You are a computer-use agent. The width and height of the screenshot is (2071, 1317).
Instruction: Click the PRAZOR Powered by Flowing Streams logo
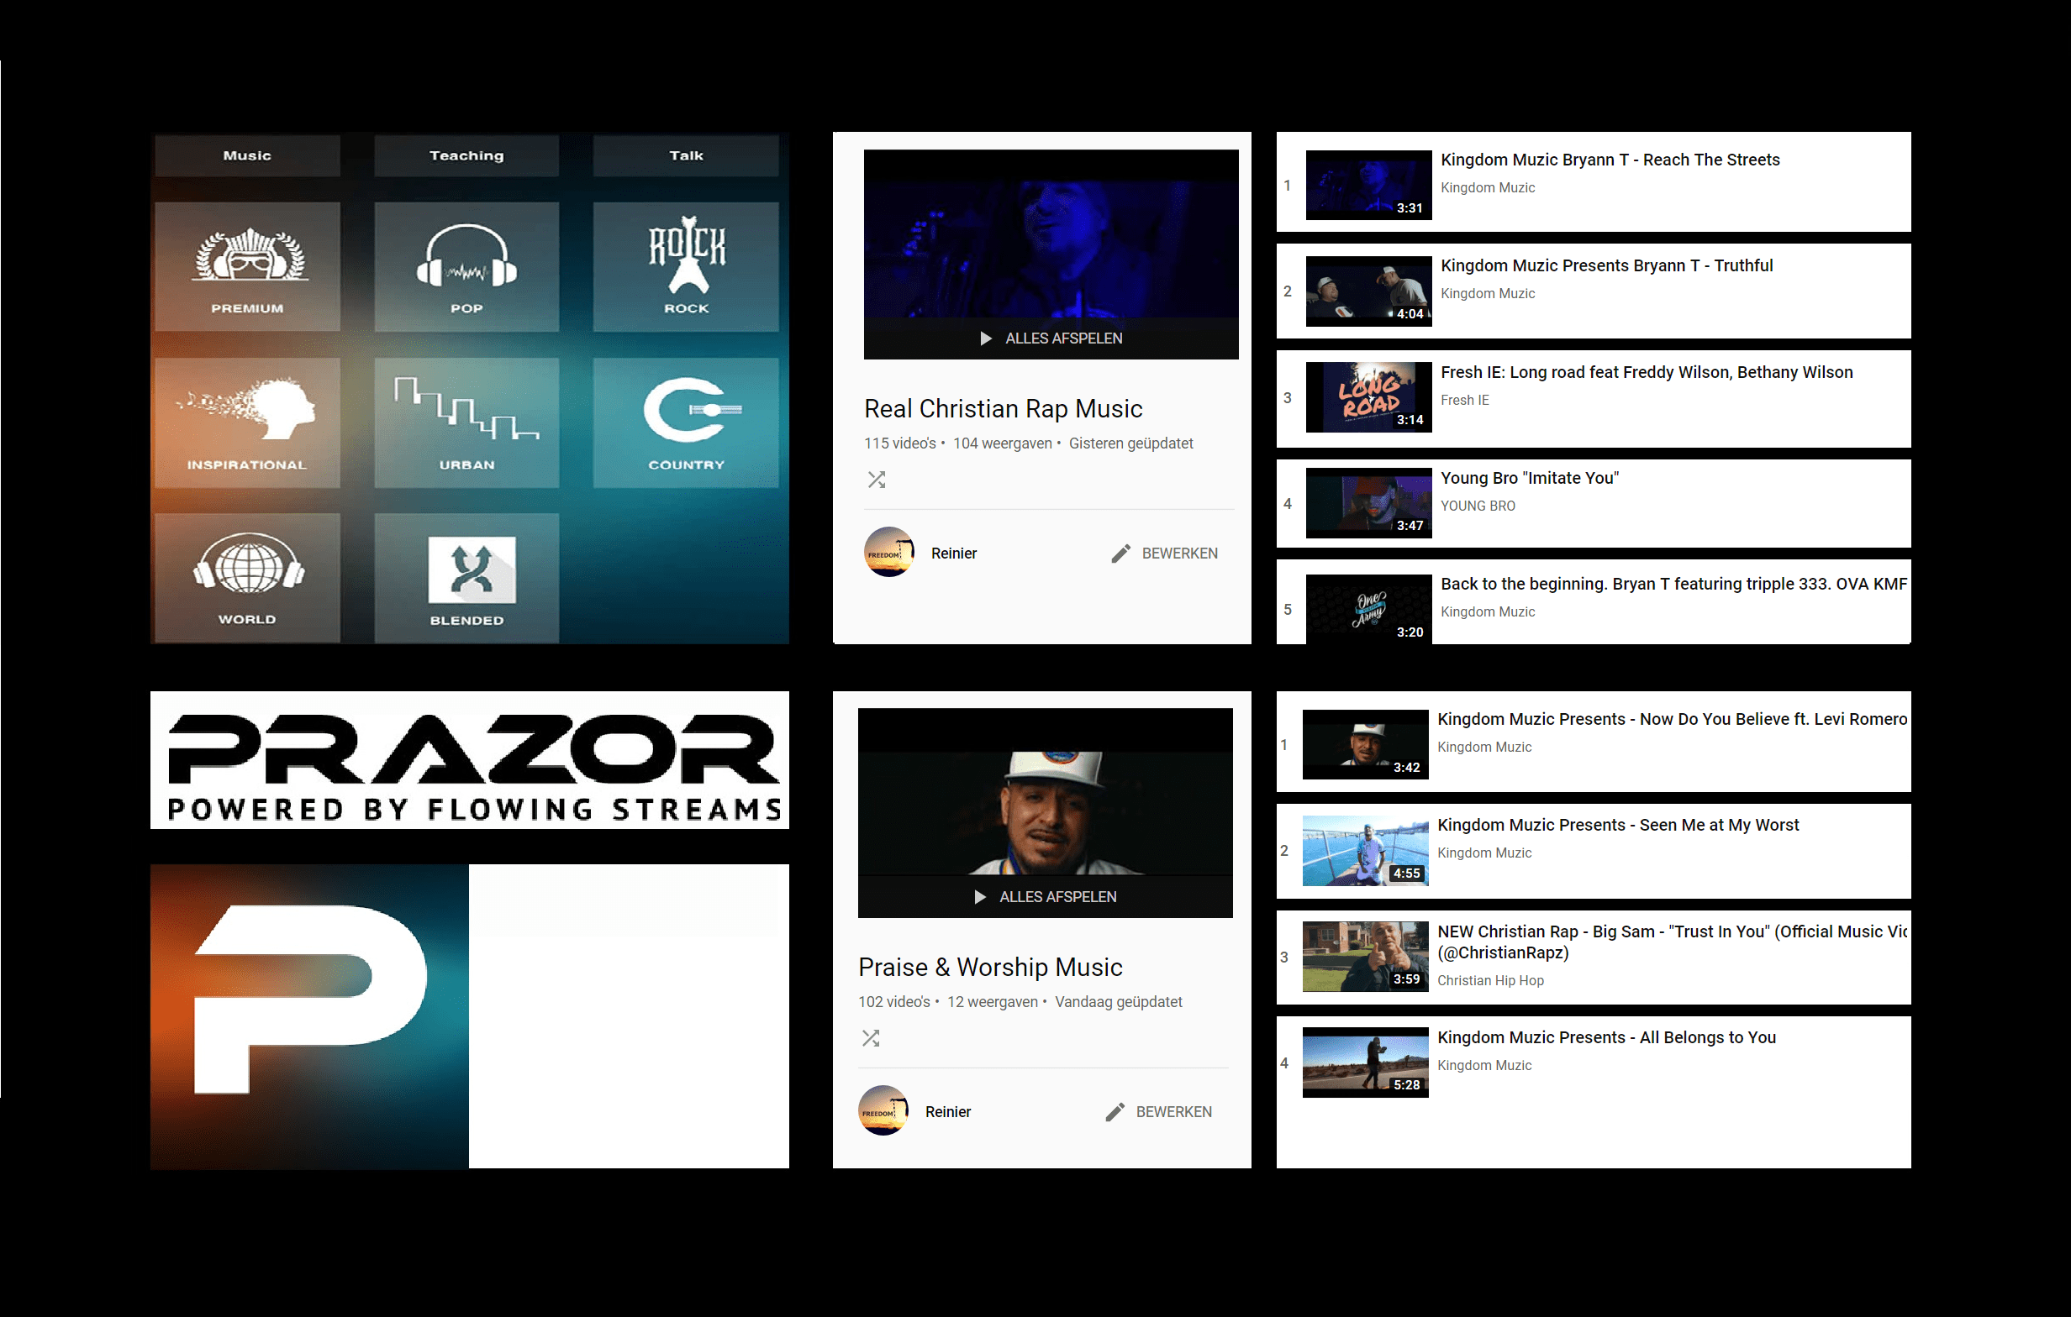pyautogui.click(x=470, y=760)
